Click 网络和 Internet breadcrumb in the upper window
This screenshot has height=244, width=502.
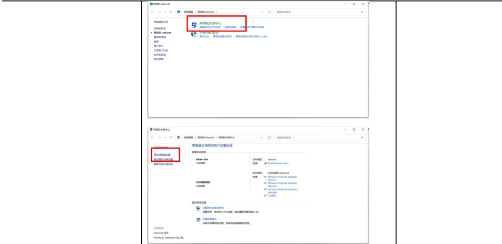point(206,12)
